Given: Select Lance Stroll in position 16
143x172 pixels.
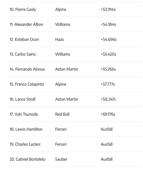Looking at the screenshot, I should (x=23, y=99).
